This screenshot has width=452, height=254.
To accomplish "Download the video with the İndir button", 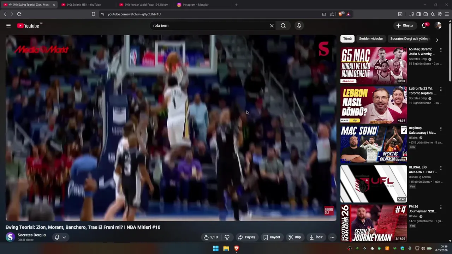I will click(316, 237).
